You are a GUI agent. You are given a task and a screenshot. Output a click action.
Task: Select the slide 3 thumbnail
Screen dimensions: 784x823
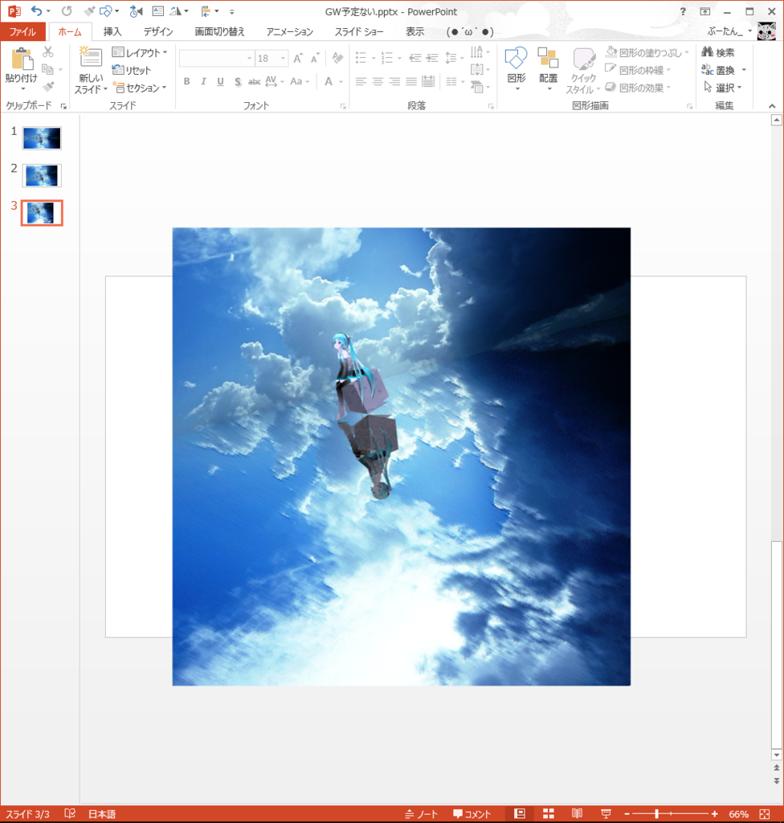42,213
